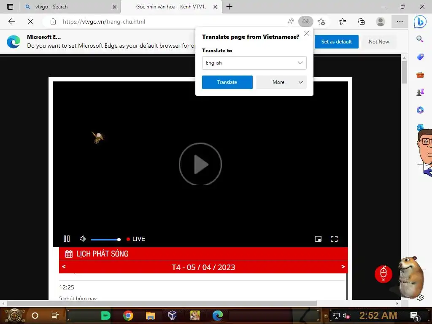Switch to Edge on taskbar

coord(217,316)
